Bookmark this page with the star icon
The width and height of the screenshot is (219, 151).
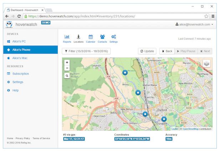pyautogui.click(x=206, y=16)
